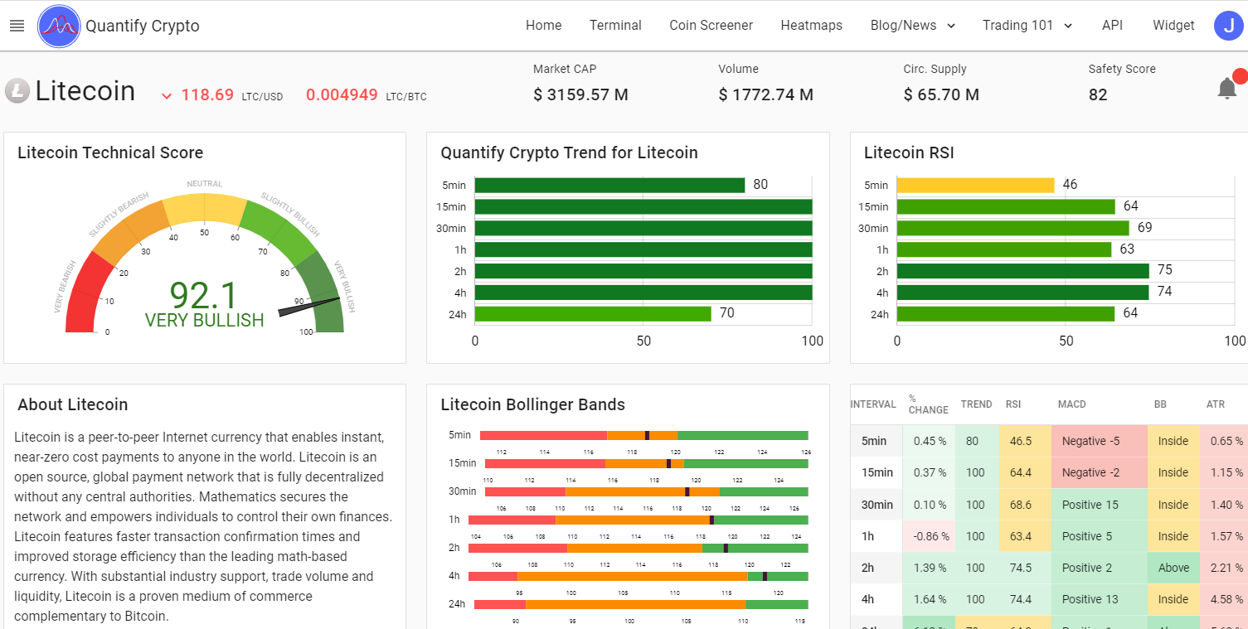Open the Terminal page
This screenshot has height=629, width=1248.
[x=615, y=25]
